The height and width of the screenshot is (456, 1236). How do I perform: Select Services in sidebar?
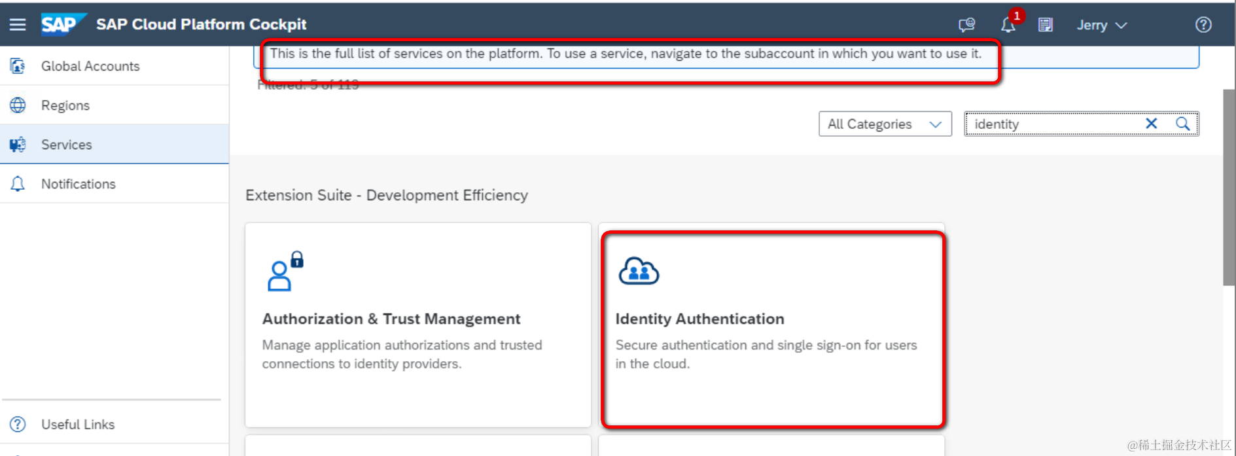tap(115, 145)
